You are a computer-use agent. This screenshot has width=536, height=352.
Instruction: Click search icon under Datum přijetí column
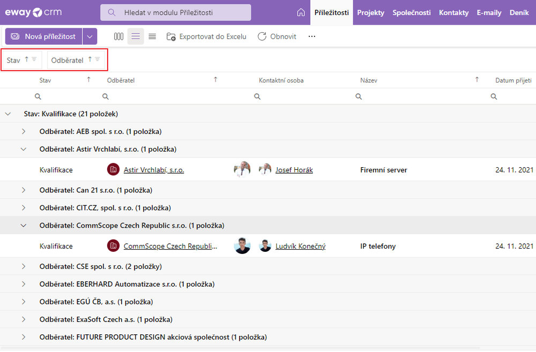(x=494, y=97)
